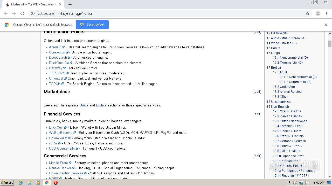332x186 pixels.
Task: Open the ccPal link
Action: pos(53,143)
